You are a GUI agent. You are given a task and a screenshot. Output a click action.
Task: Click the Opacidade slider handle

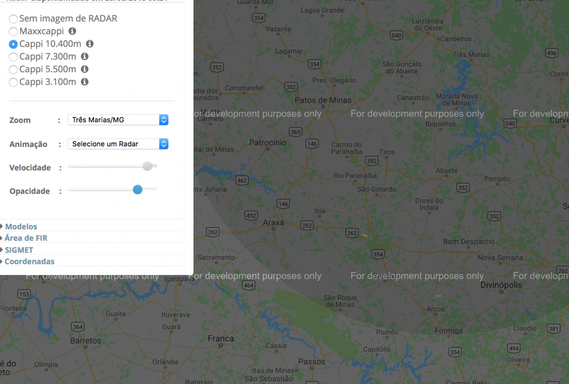[x=137, y=189]
